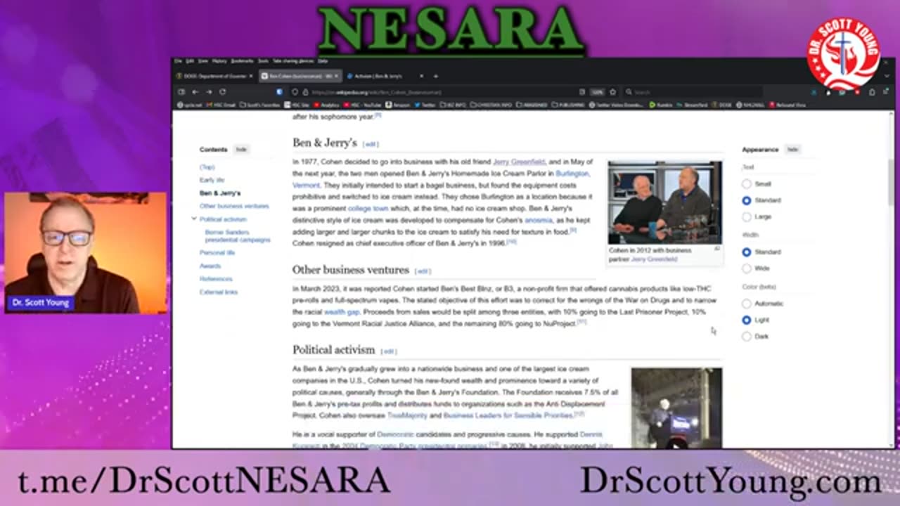Open the File menu
Viewport: 900px width, 506px height.
[x=178, y=61]
